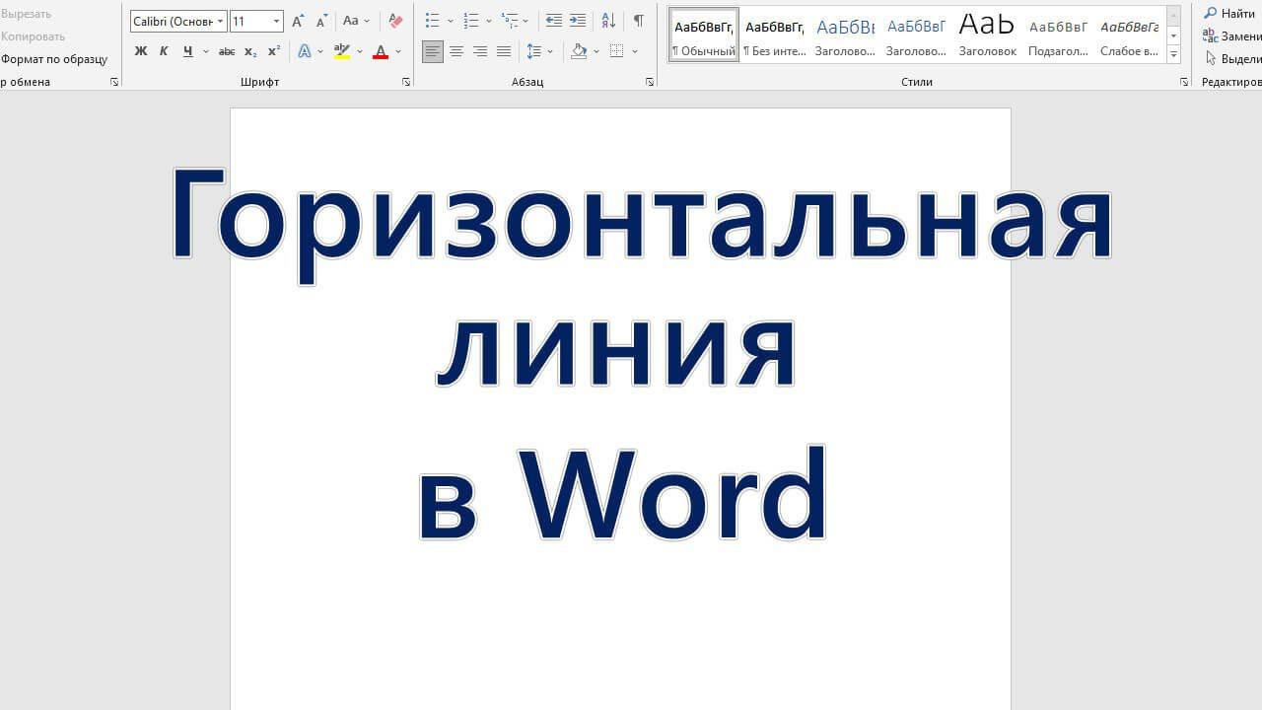Open text effects with the outlined A icon

point(305,51)
